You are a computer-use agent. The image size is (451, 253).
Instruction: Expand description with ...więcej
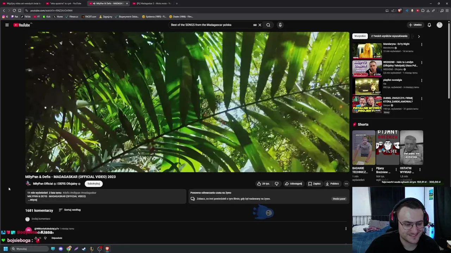point(32,200)
